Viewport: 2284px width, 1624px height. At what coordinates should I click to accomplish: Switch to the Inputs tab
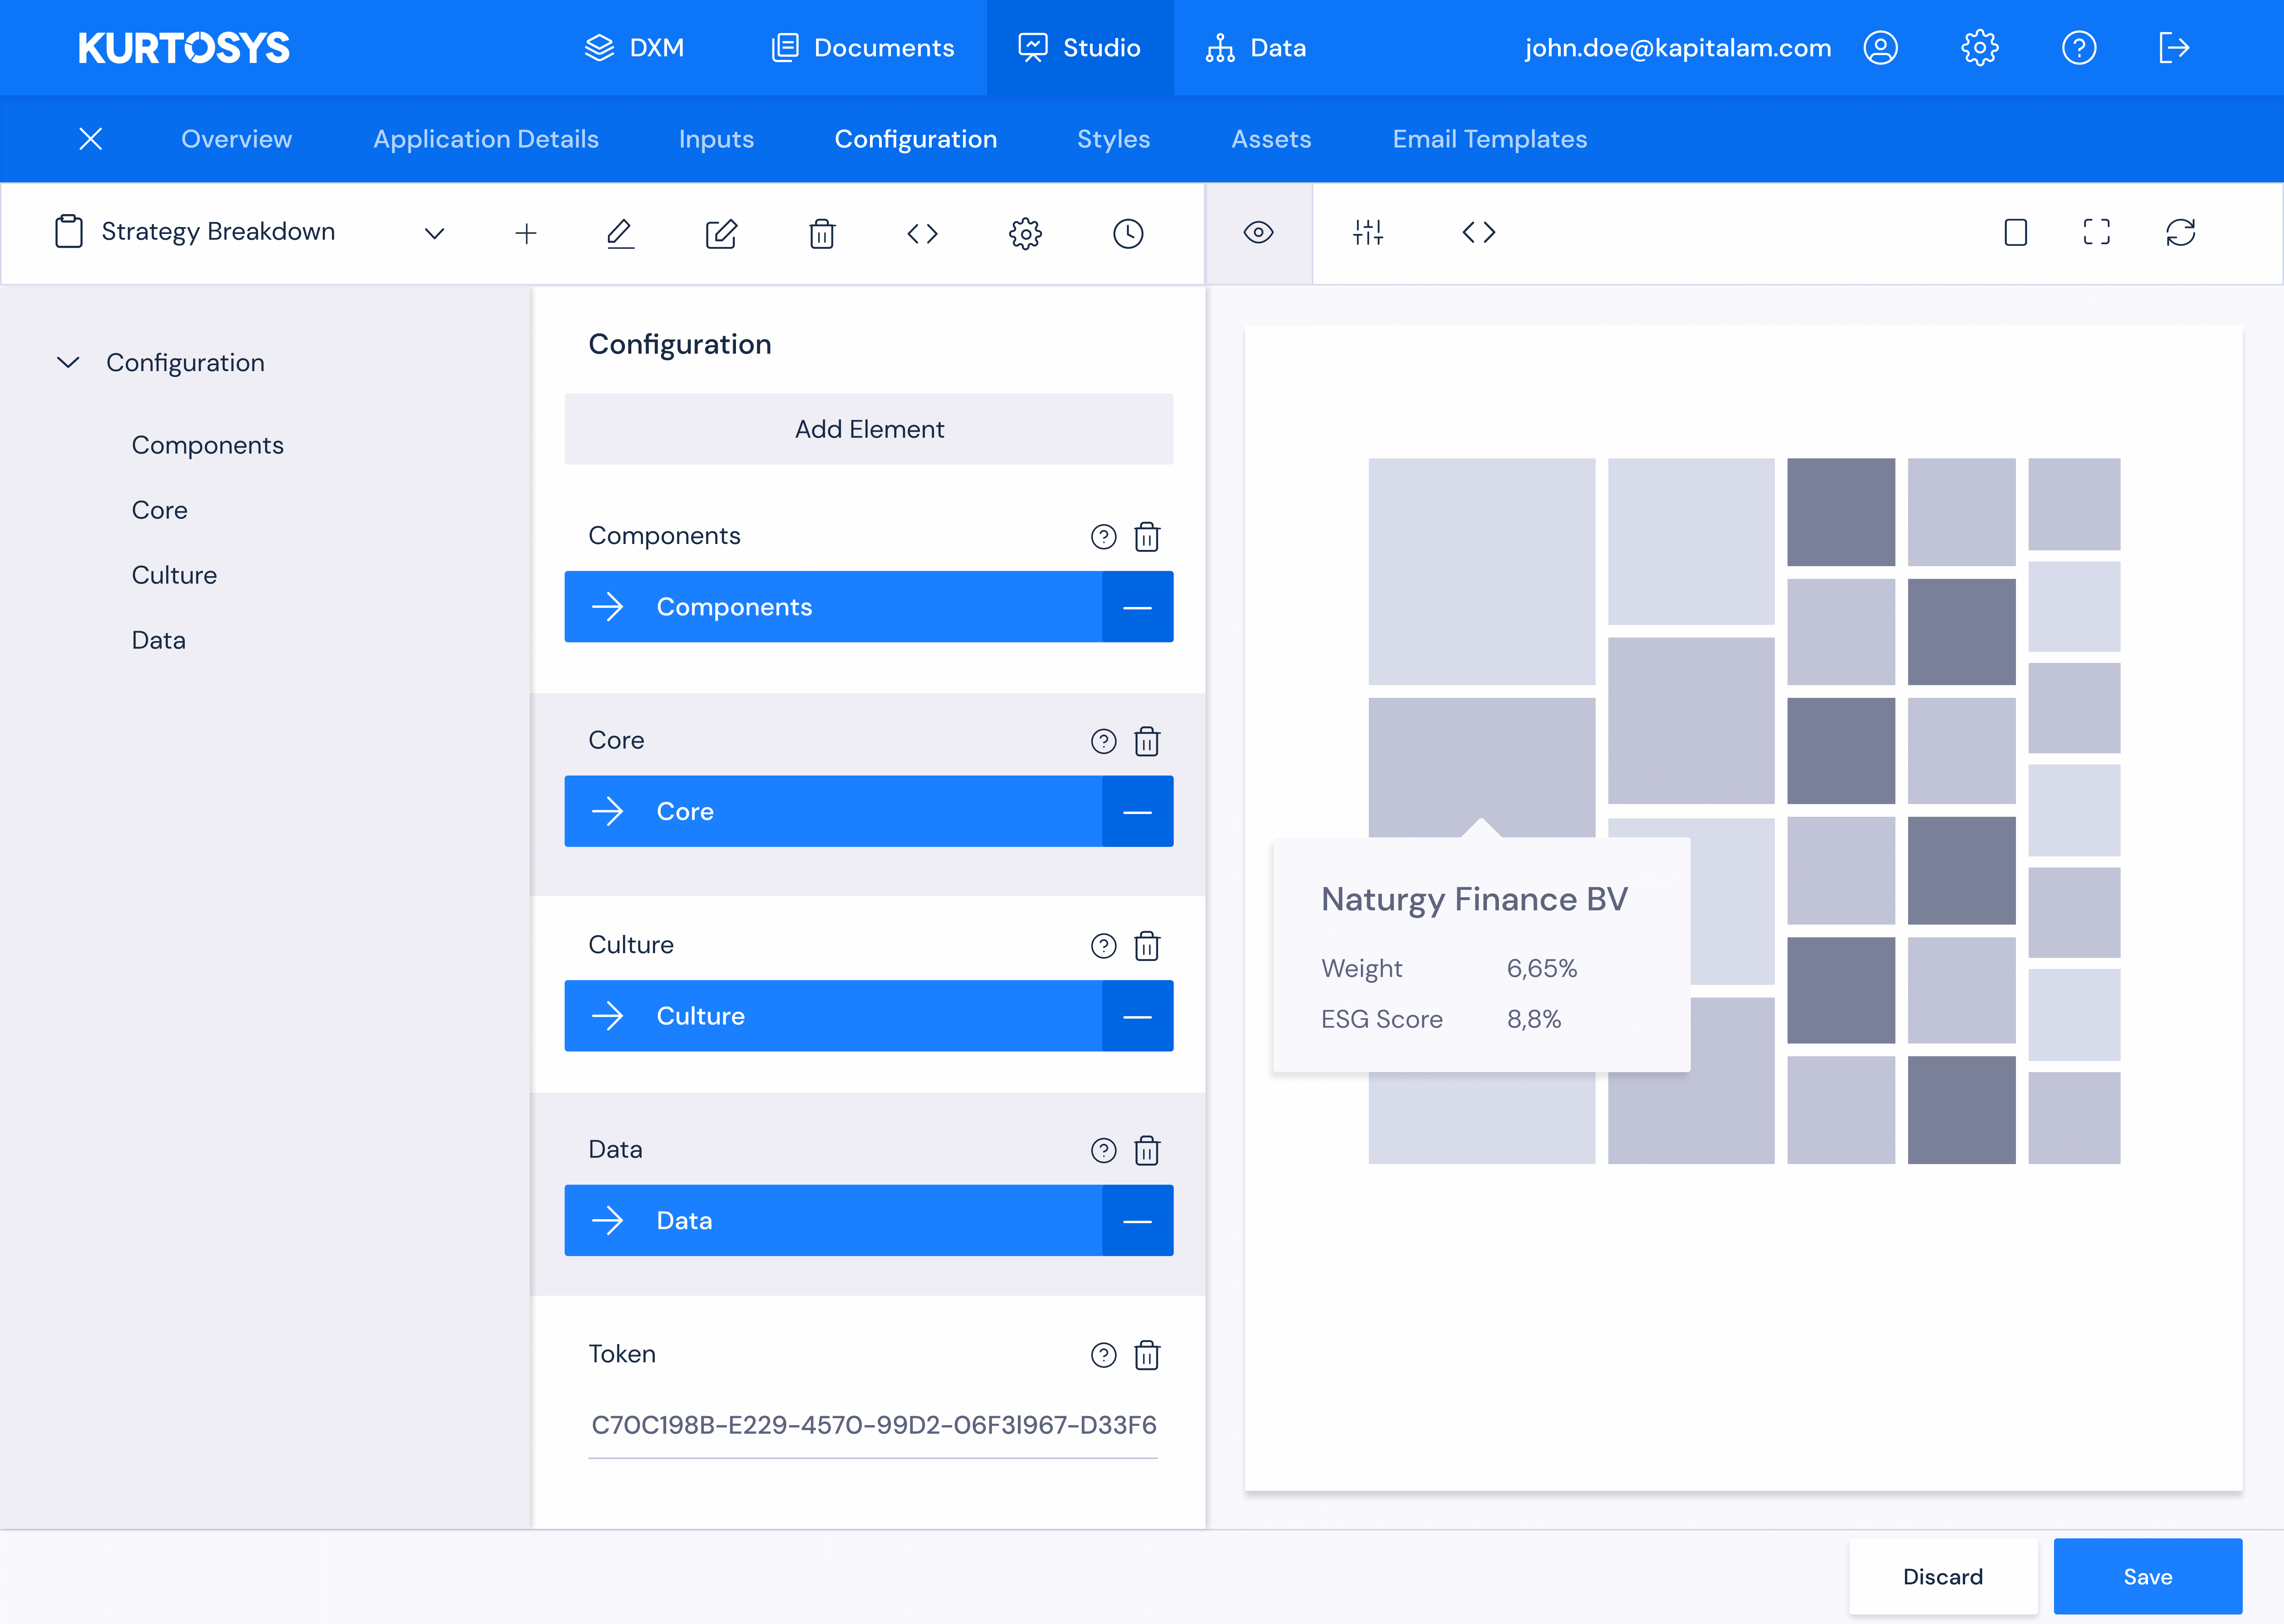716,139
